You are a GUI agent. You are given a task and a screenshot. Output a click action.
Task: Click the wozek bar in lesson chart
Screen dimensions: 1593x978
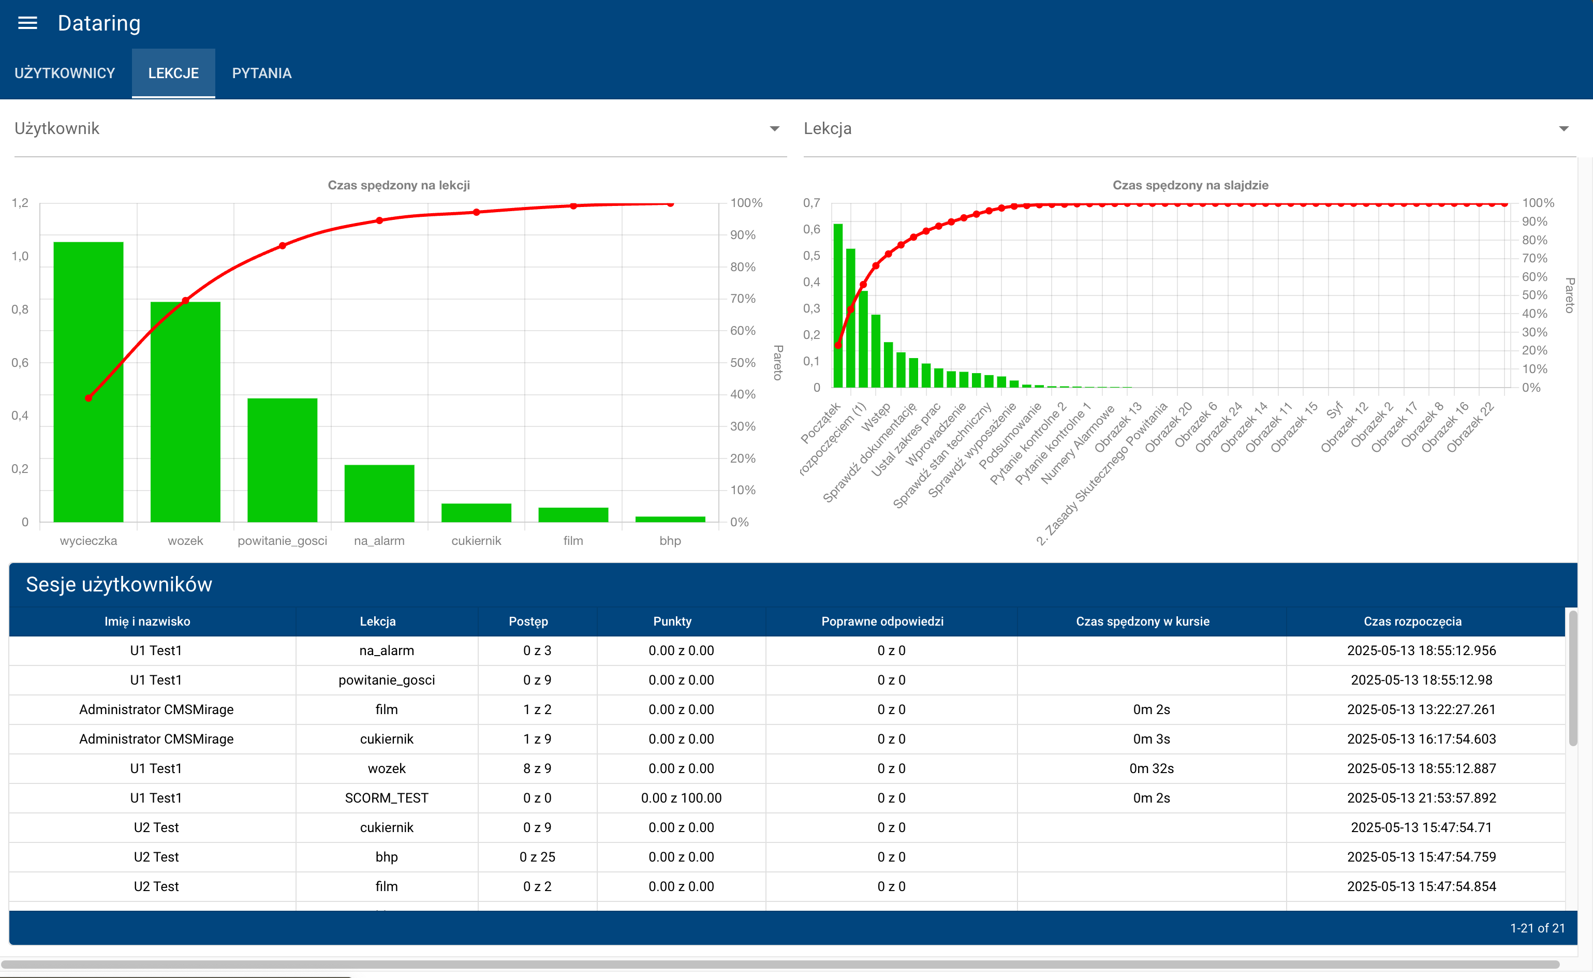point(185,414)
